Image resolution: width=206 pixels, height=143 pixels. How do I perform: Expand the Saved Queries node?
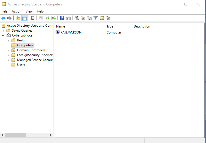3,31
